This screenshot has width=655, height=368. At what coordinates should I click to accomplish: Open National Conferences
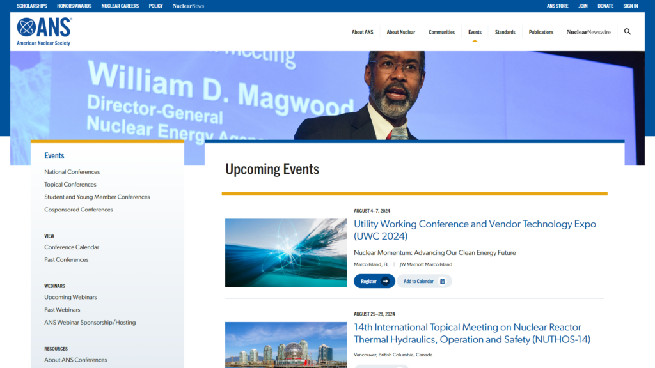click(x=72, y=171)
